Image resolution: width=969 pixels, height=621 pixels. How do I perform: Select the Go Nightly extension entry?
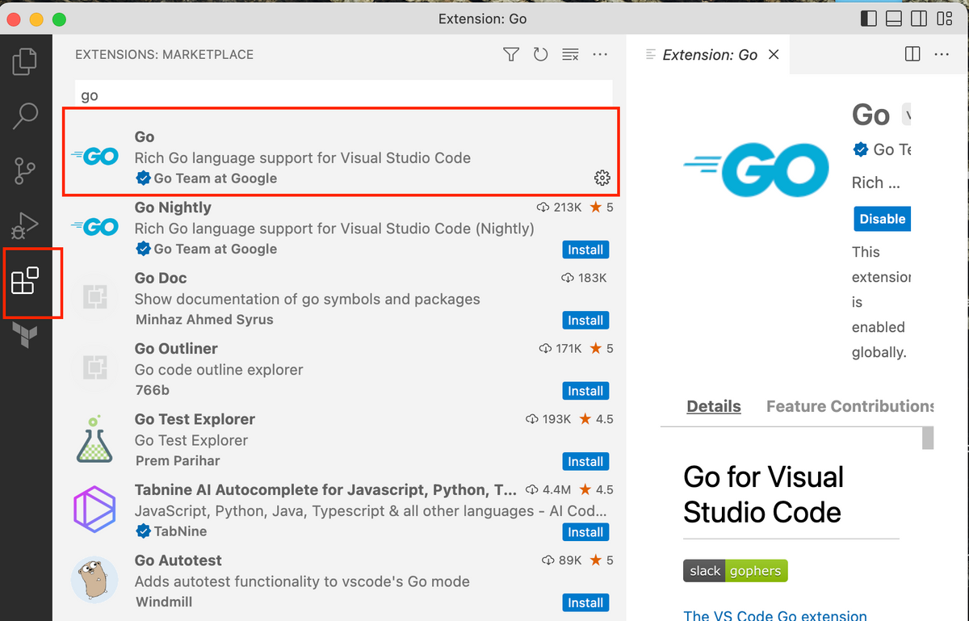point(341,229)
